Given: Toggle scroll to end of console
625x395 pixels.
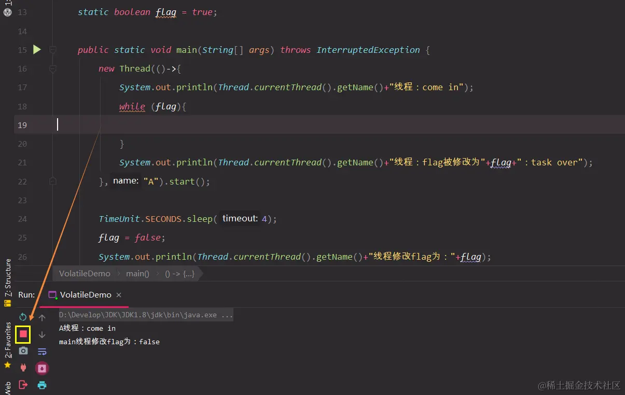Looking at the screenshot, I should pyautogui.click(x=42, y=368).
